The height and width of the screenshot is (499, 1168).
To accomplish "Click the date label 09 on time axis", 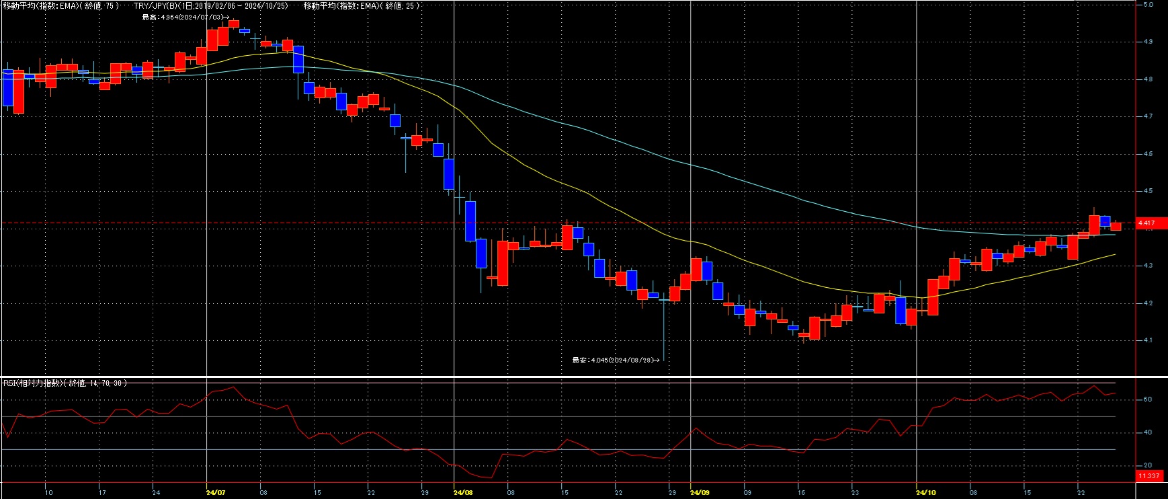I will pyautogui.click(x=747, y=493).
